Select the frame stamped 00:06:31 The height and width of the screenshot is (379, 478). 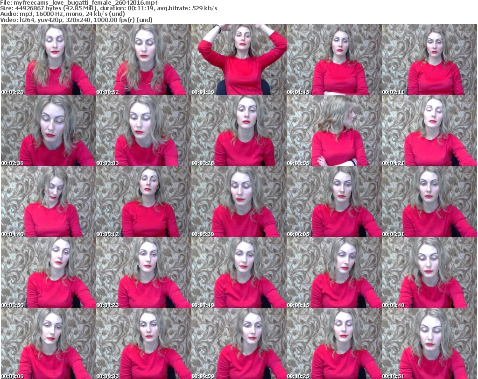coord(429,202)
